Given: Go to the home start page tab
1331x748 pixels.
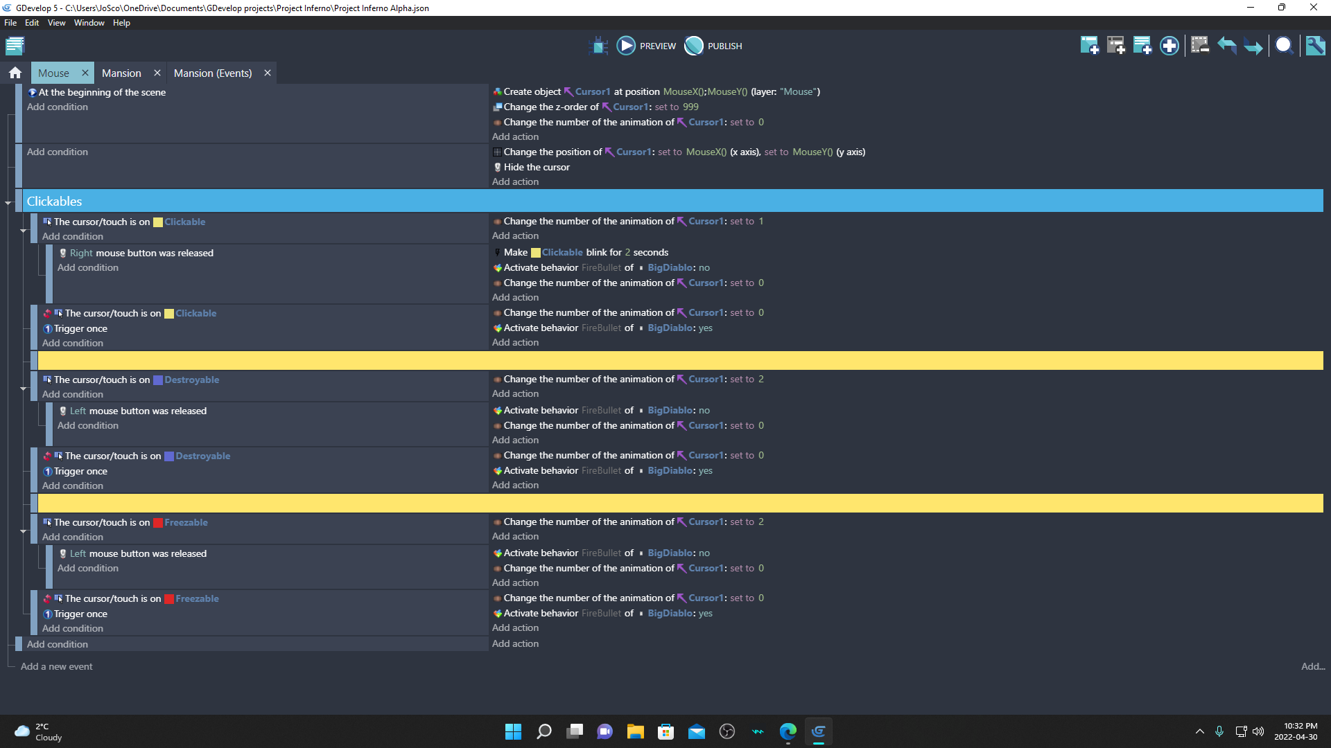Looking at the screenshot, I should point(15,73).
